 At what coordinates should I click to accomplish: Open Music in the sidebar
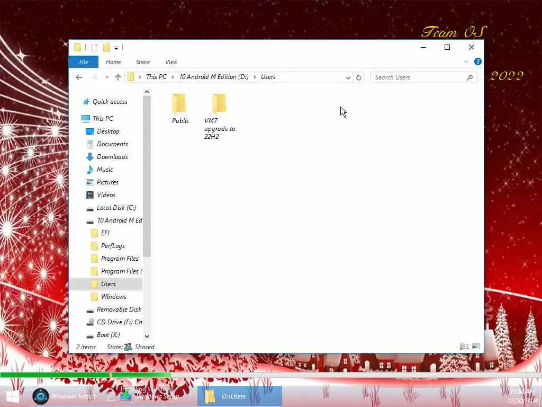pos(99,170)
